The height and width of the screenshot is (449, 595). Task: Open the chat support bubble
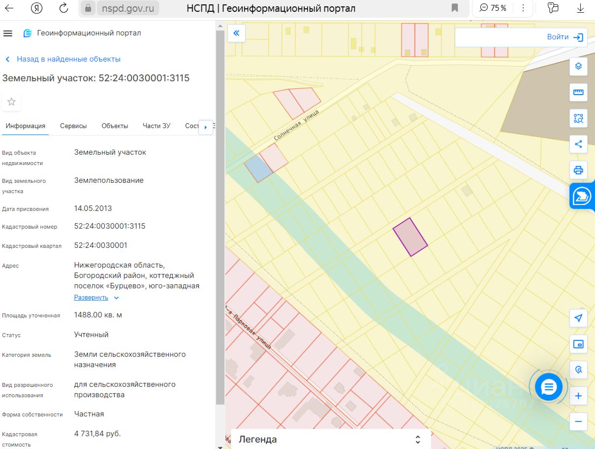point(548,388)
